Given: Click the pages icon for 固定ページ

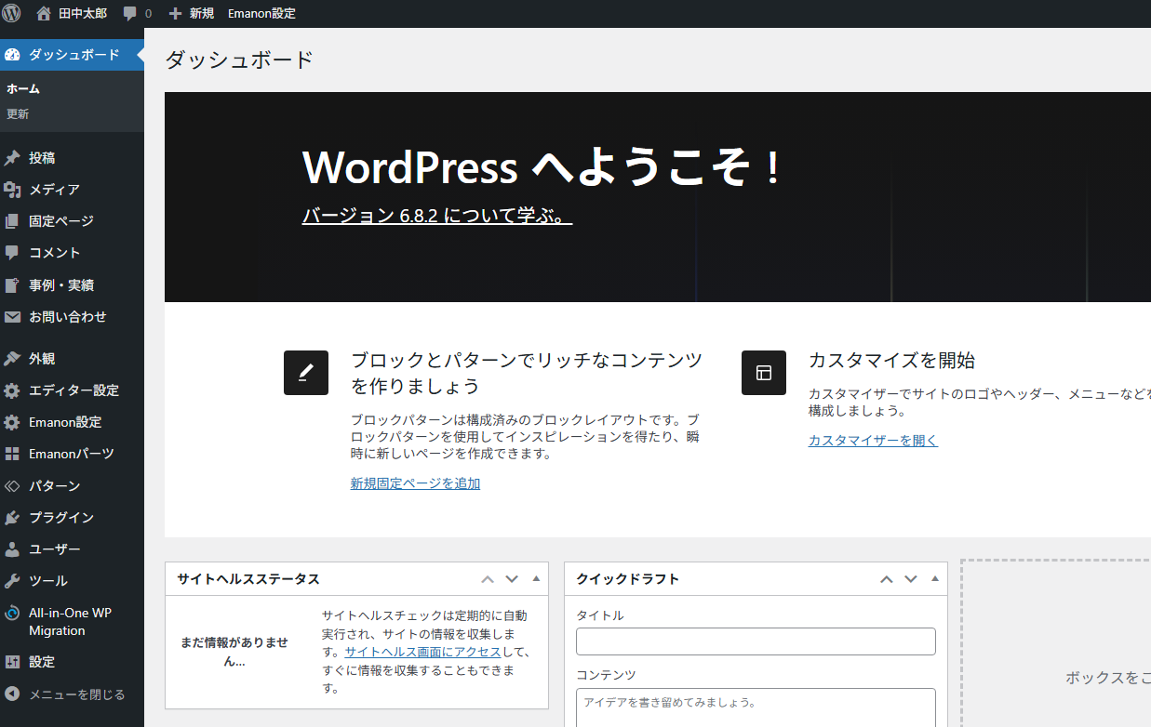Looking at the screenshot, I should coord(12,221).
